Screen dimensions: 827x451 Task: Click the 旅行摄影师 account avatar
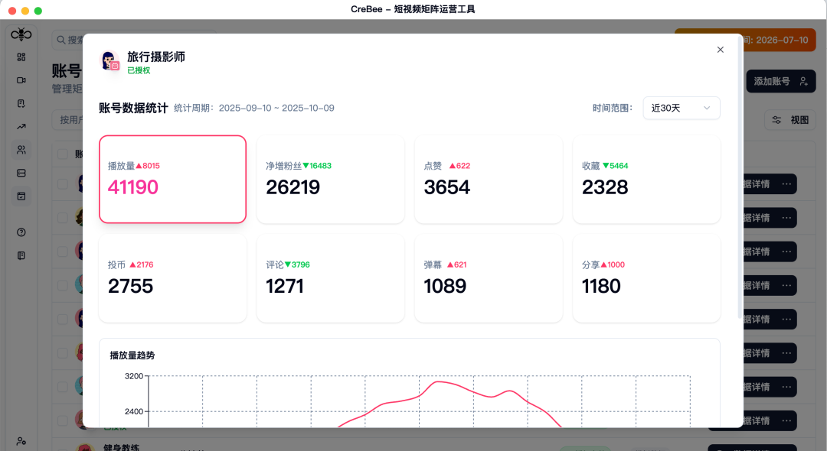(110, 61)
